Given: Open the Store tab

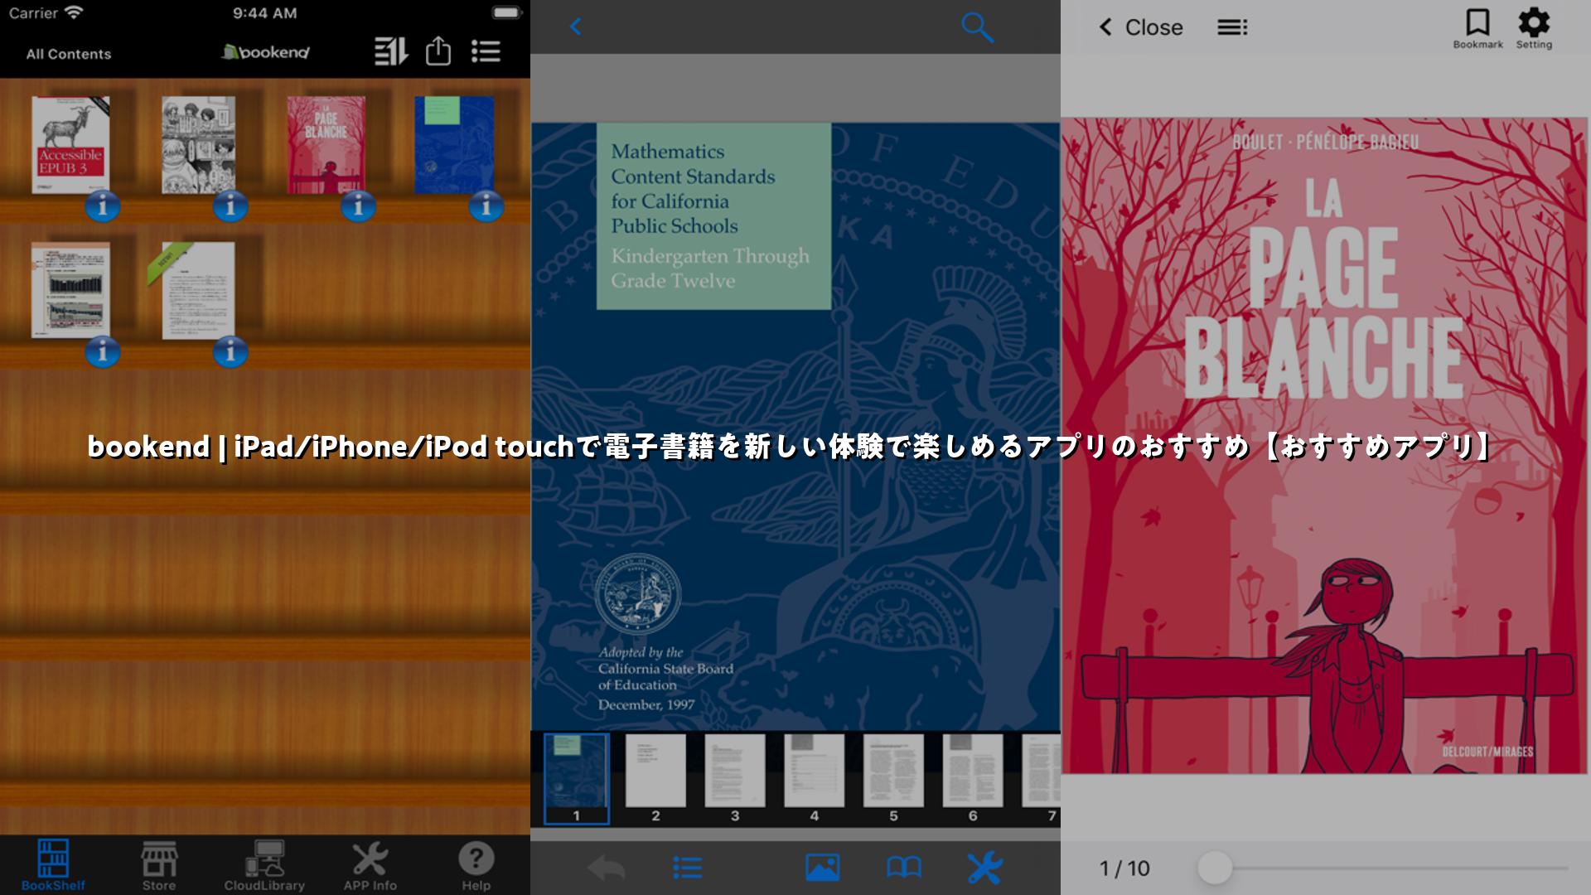Looking at the screenshot, I should coord(159,865).
